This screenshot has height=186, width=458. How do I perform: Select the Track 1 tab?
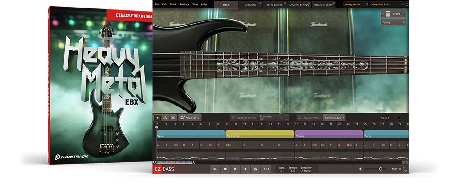pos(385,118)
